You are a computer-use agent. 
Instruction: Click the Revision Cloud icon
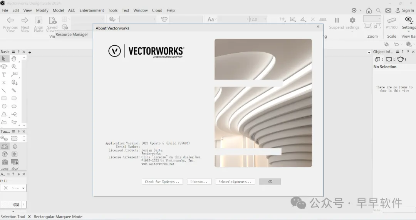[14, 138]
